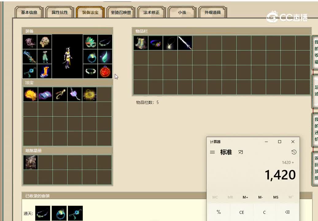Inspect the blue flower pendant in the equipment panel
This screenshot has height=221, width=318.
pyautogui.click(x=30, y=72)
